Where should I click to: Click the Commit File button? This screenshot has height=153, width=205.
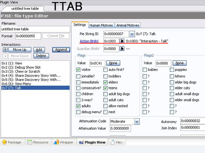[56, 36]
